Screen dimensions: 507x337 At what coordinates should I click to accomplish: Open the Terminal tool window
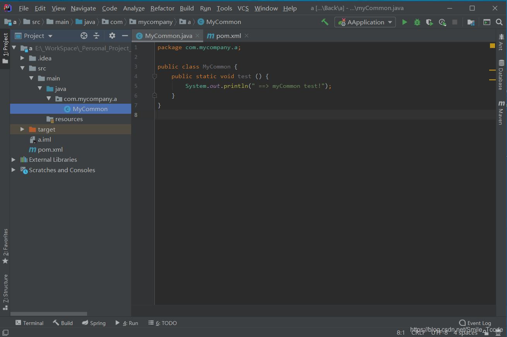(29, 323)
